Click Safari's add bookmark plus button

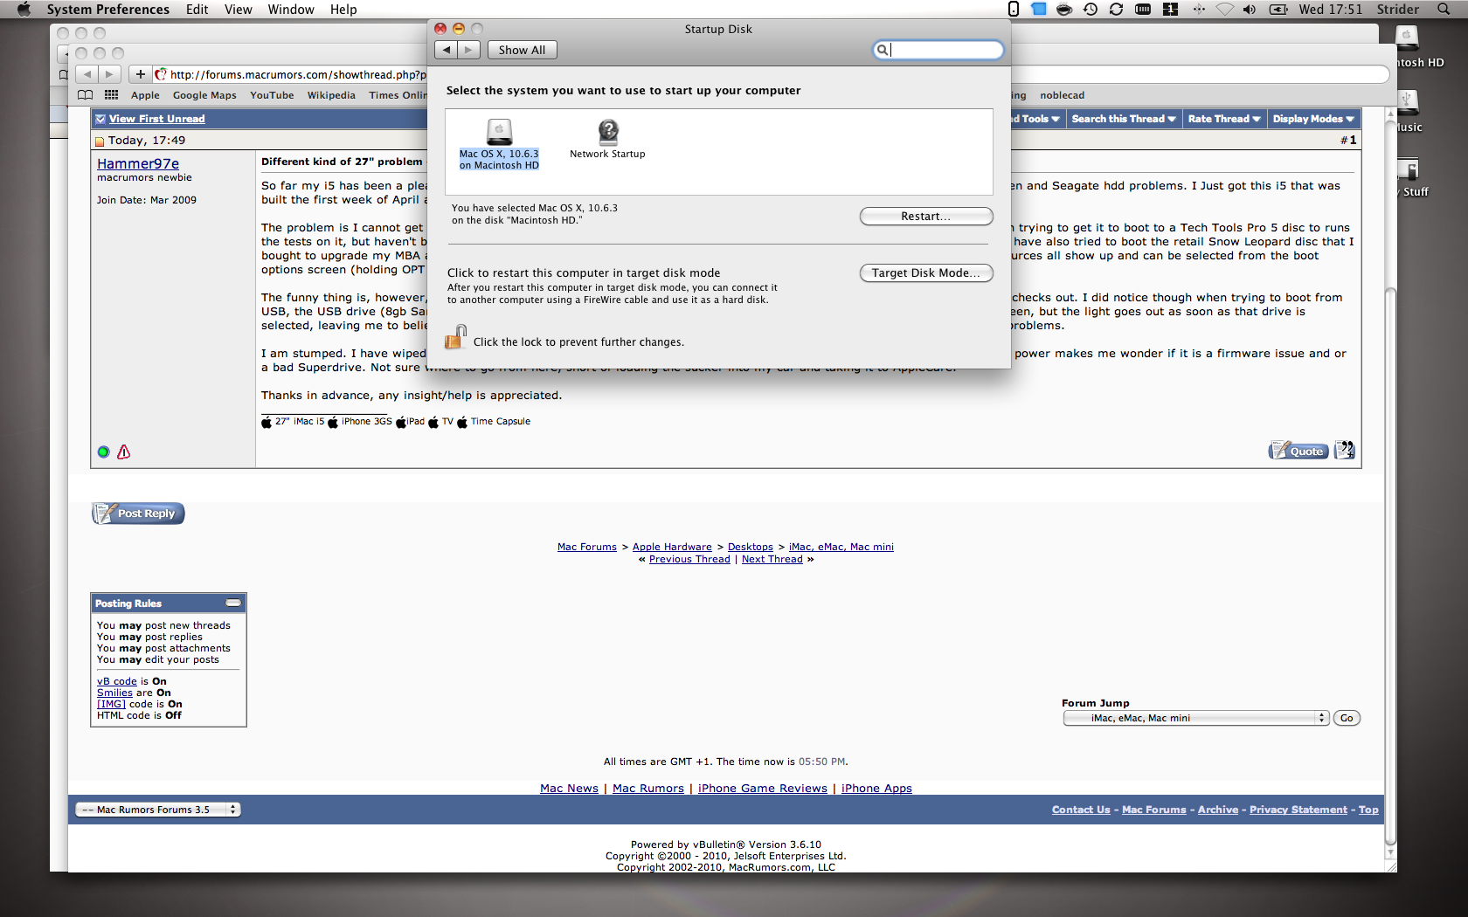click(x=140, y=74)
